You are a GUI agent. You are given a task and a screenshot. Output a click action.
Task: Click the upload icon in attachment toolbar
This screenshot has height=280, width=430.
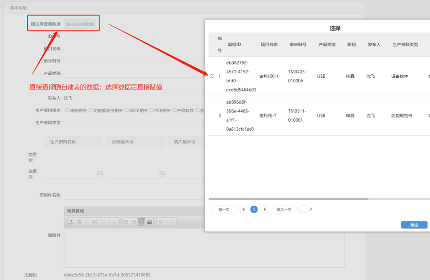click(x=71, y=222)
